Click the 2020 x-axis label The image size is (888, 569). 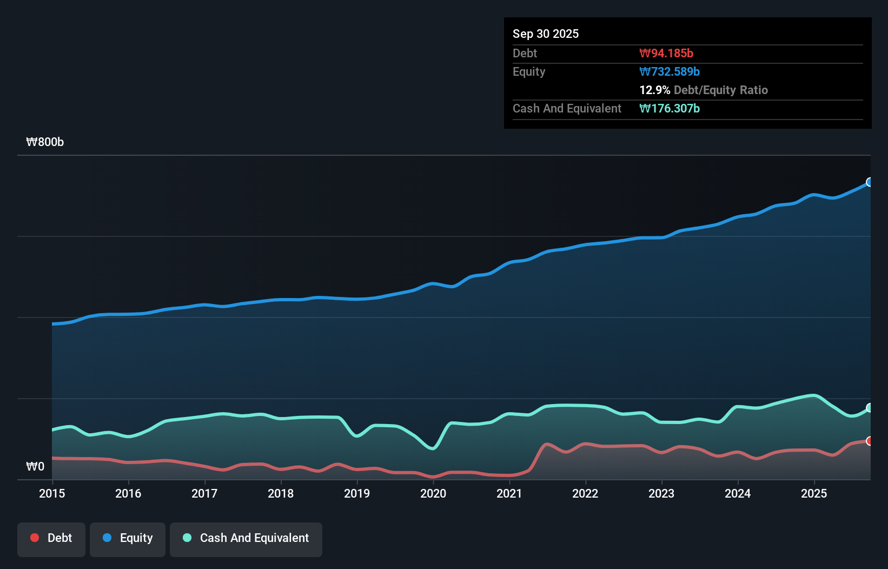pyautogui.click(x=433, y=493)
